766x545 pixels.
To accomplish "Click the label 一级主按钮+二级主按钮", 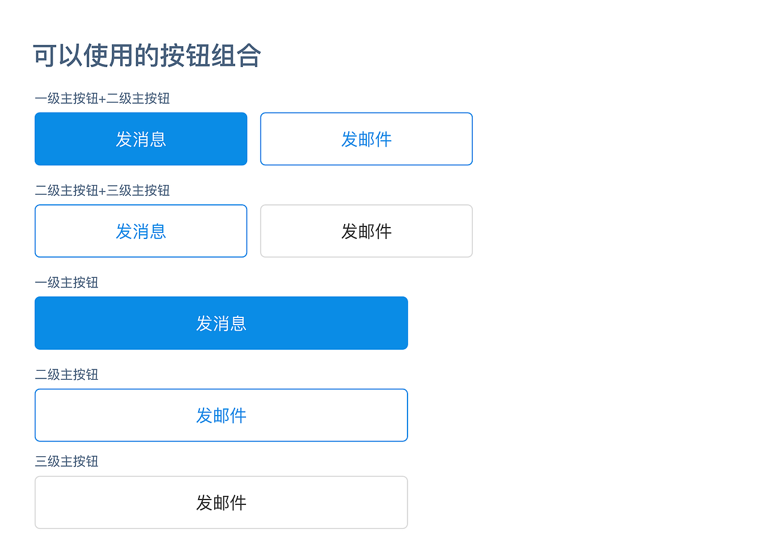I will (102, 98).
